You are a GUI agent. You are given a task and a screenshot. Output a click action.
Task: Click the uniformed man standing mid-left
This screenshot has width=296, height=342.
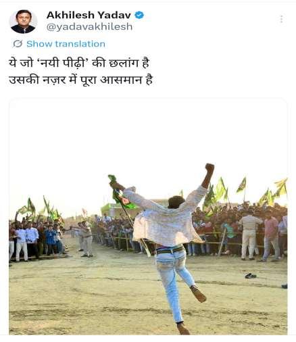87,239
